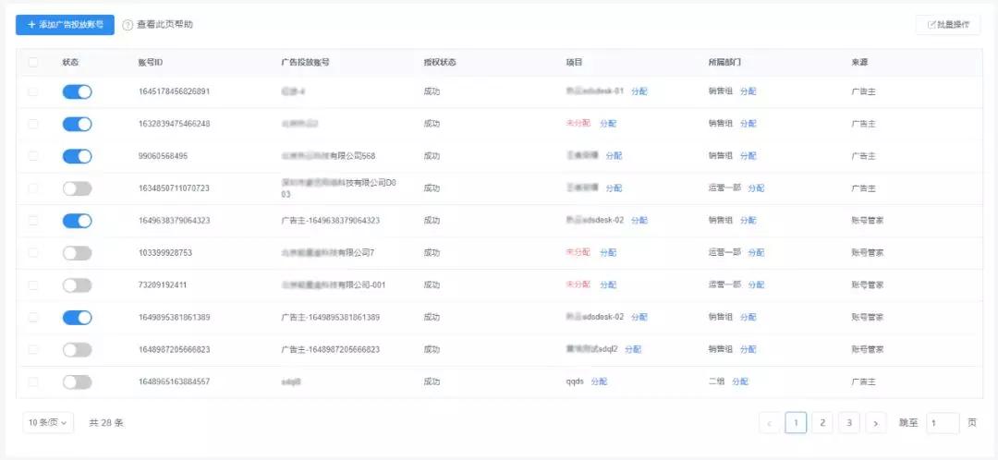The image size is (998, 460).
Task: Click the 来源 column header
Action: pos(859,63)
